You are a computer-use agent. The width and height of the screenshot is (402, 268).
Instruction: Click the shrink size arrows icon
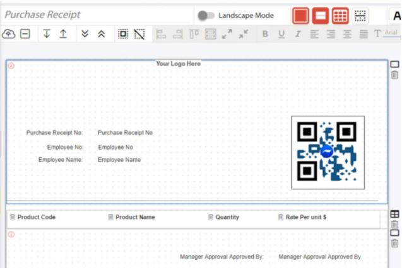pyautogui.click(x=244, y=34)
